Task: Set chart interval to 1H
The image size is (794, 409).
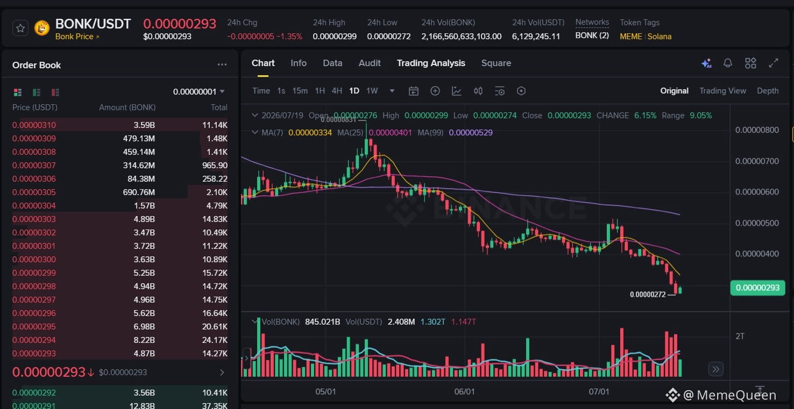Action: 320,91
